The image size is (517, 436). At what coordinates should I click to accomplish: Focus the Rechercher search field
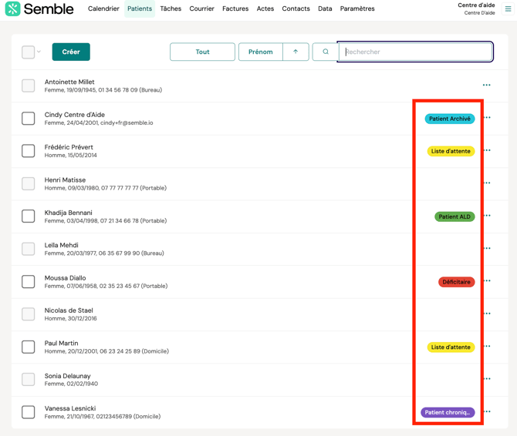[x=416, y=52]
